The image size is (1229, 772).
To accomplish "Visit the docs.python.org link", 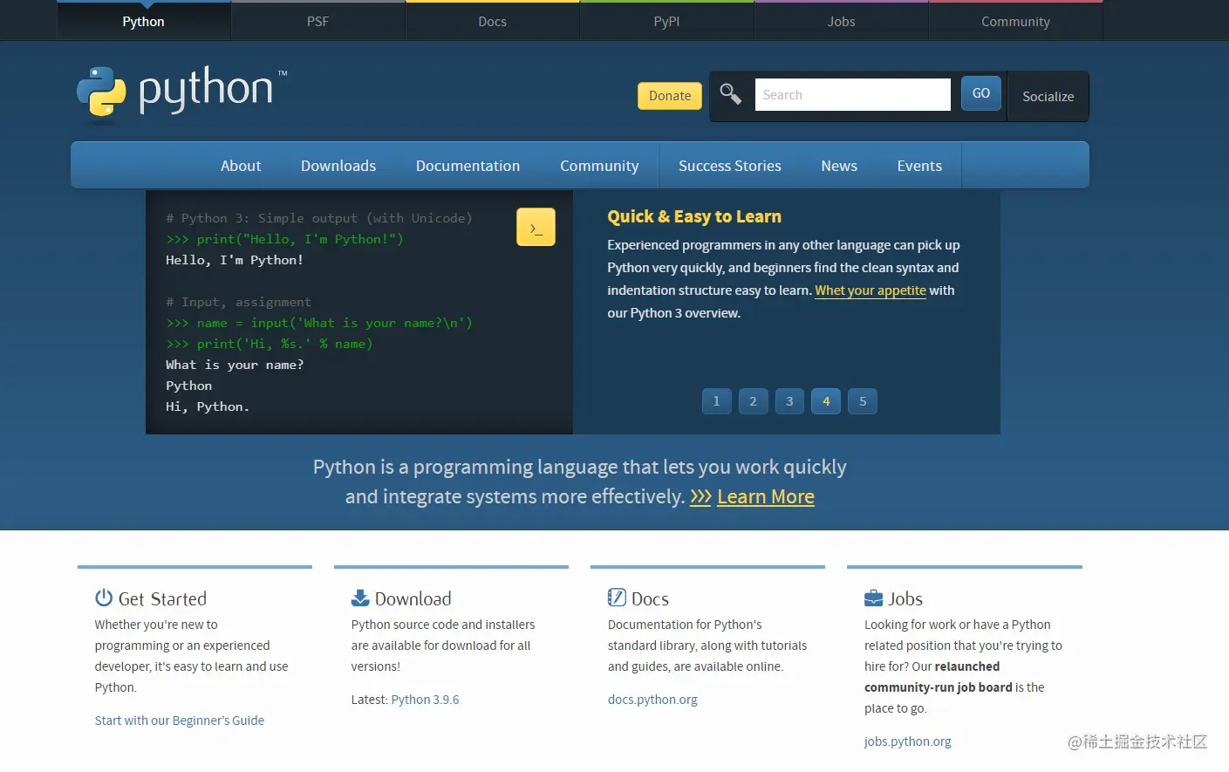I will point(652,700).
